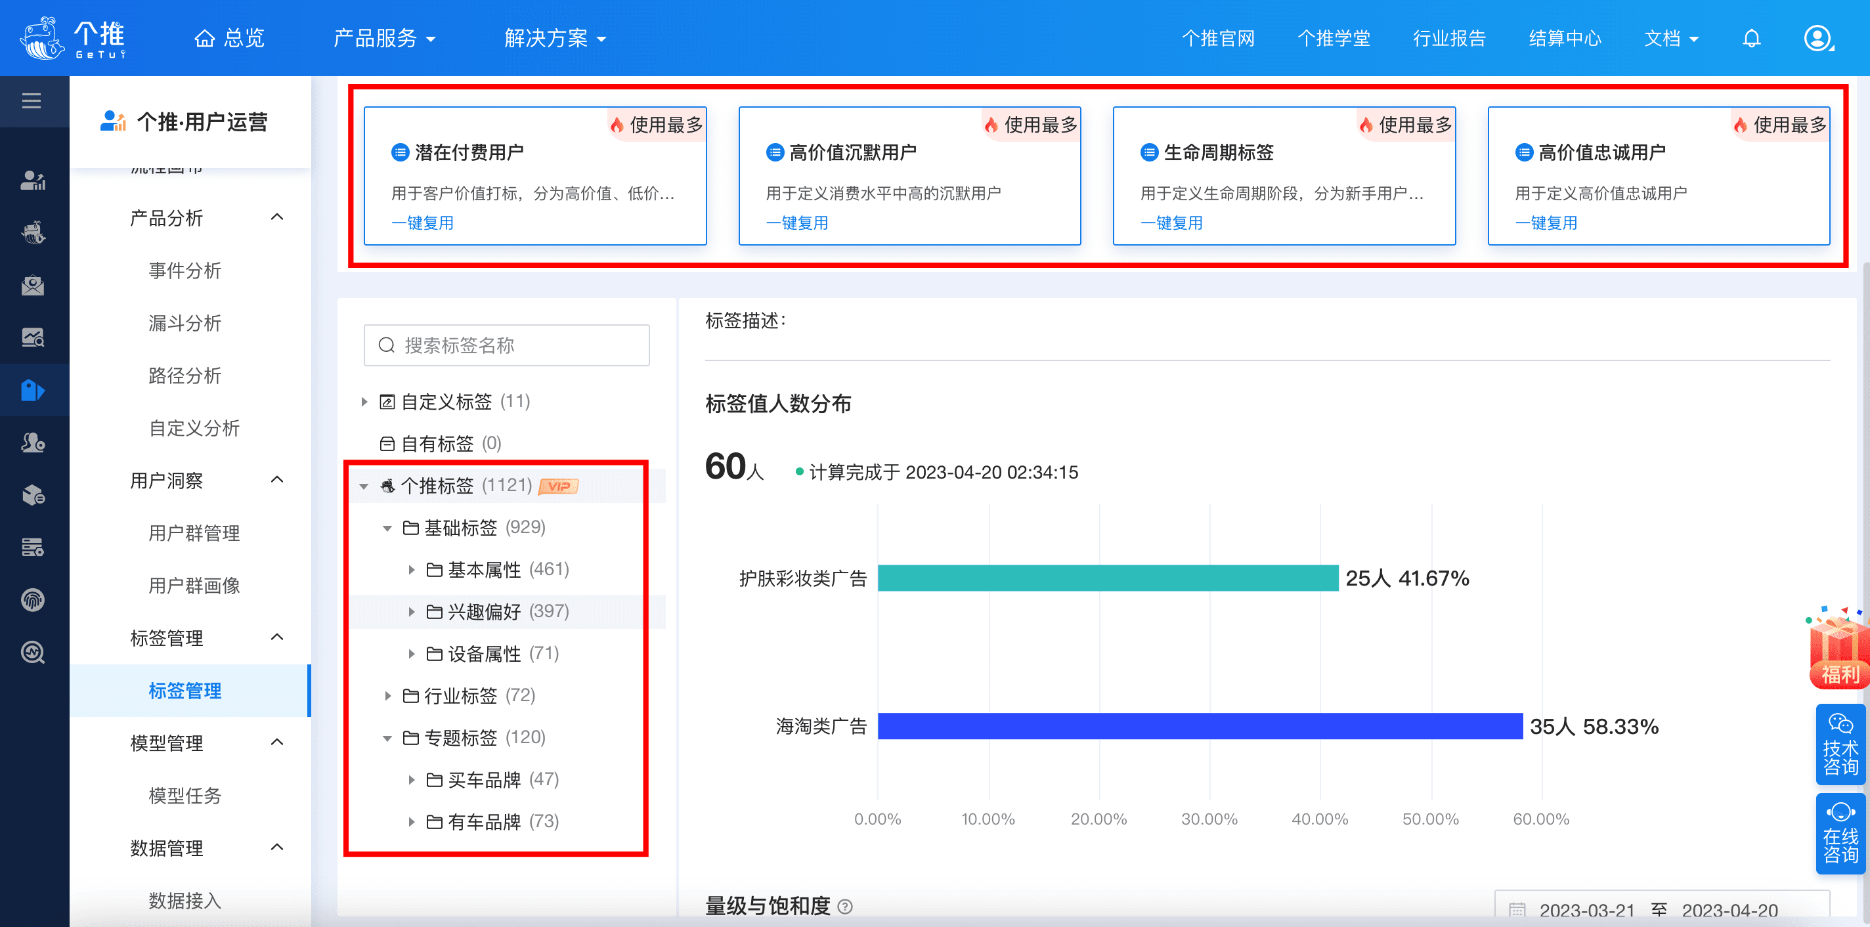Click the search magnifier icon
Screen dimensions: 1870x927
click(386, 345)
